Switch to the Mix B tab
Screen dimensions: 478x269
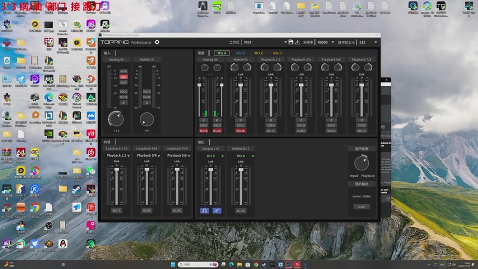click(240, 53)
